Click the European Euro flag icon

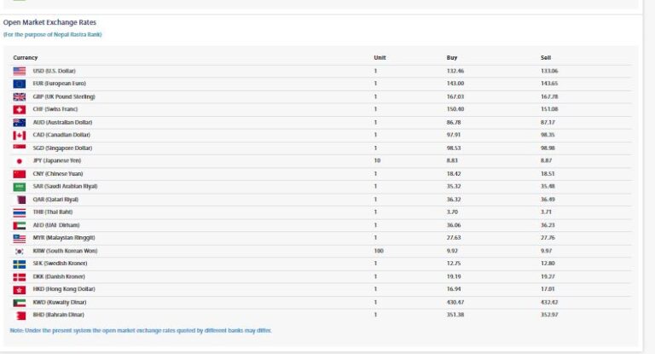[19, 84]
